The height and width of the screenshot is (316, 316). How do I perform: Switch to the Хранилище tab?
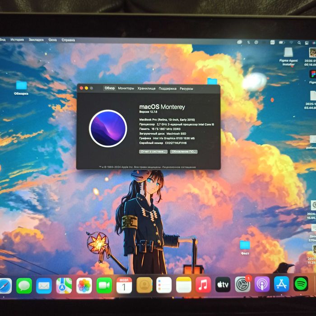pos(146,88)
